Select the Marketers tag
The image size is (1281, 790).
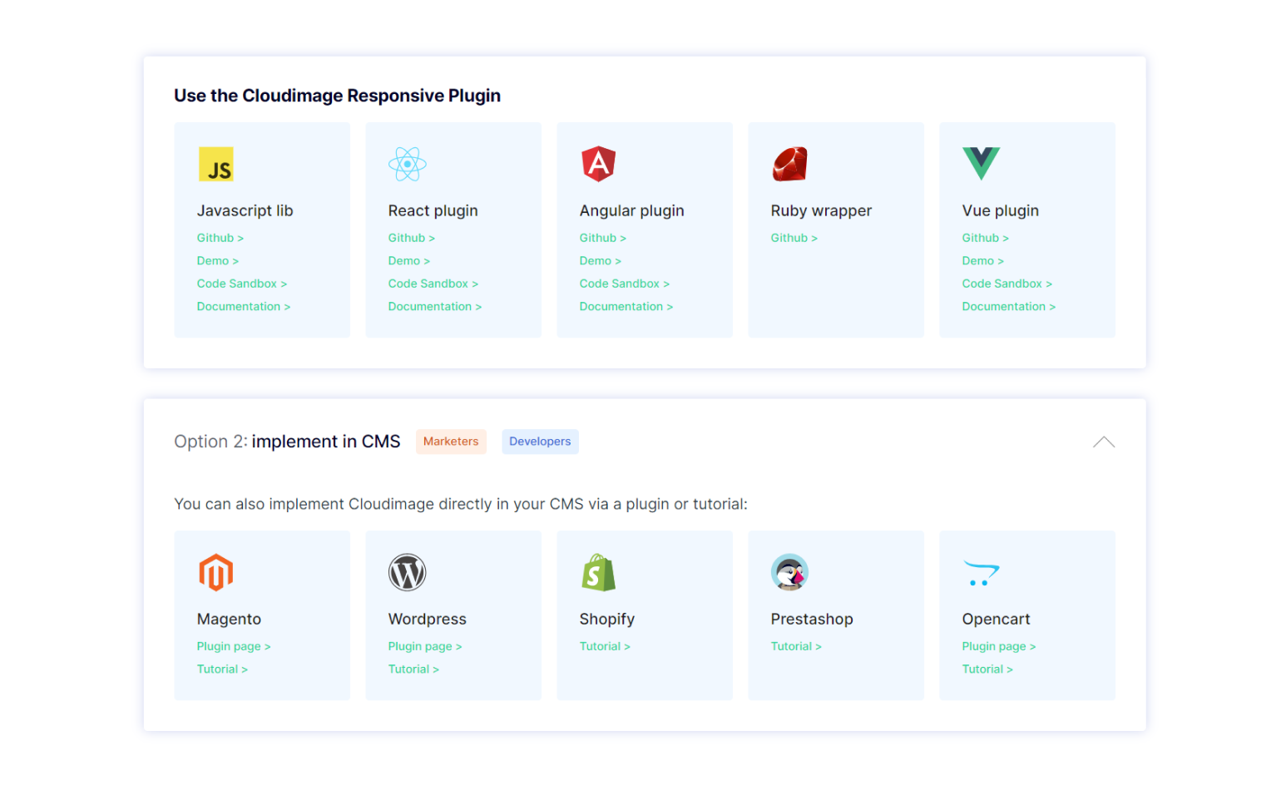(x=451, y=442)
